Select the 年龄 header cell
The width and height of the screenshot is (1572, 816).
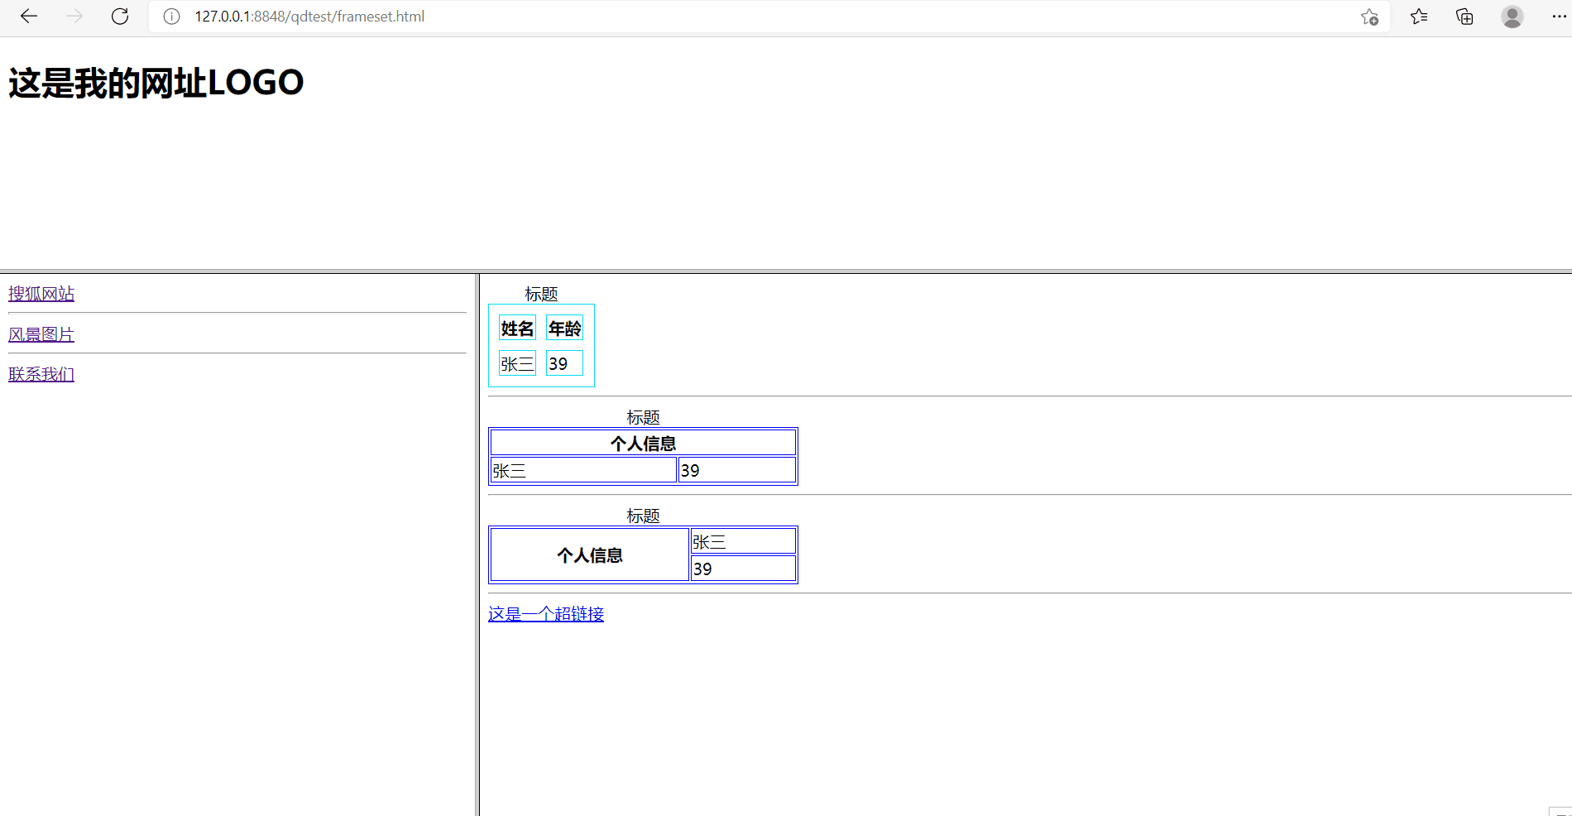(x=564, y=328)
